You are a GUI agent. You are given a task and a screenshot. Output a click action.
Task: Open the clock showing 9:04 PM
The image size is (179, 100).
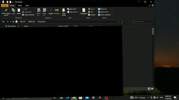click(168, 97)
